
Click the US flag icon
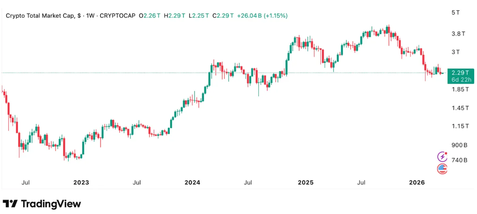pyautogui.click(x=442, y=168)
